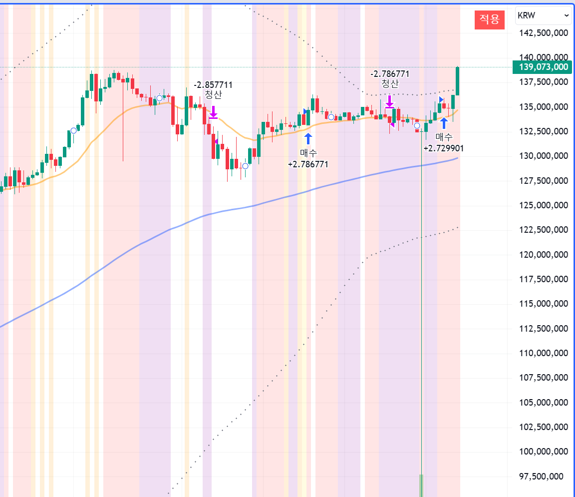
Task: Click the rightmost white circle marker
Action: coord(417,125)
